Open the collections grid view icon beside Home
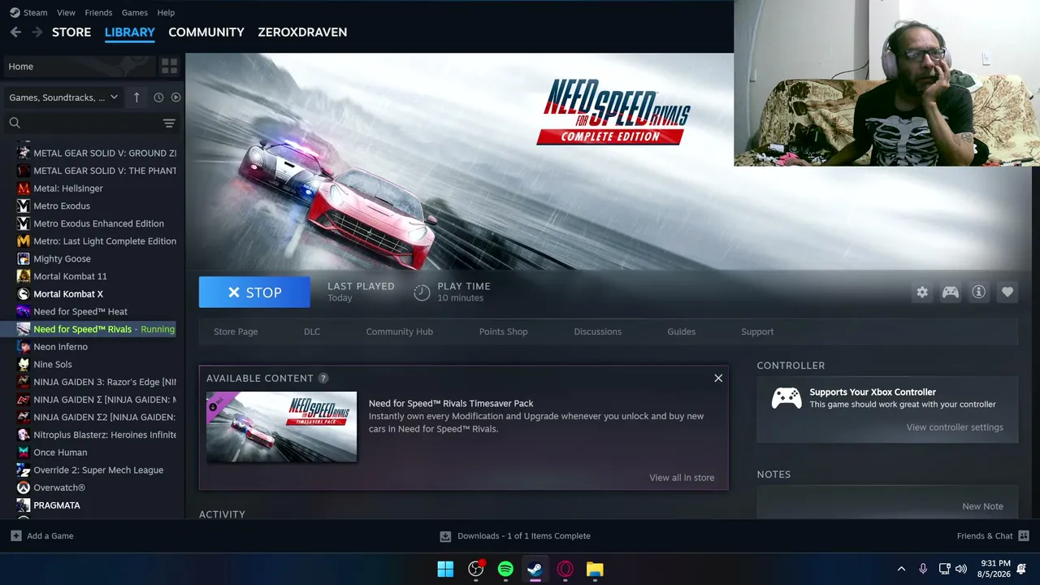This screenshot has height=585, width=1040. point(169,67)
